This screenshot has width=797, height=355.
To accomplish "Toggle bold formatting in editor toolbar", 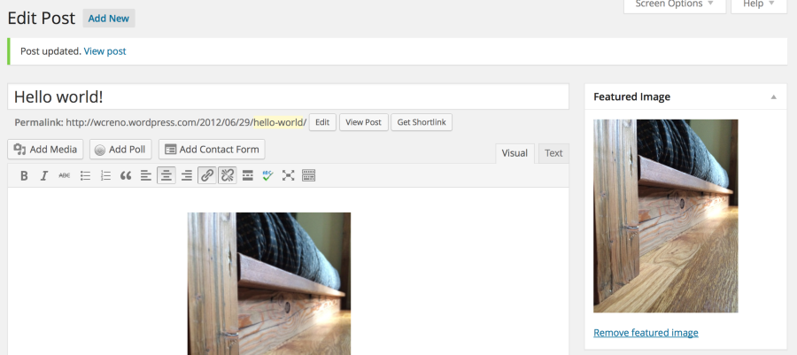I will [x=24, y=176].
